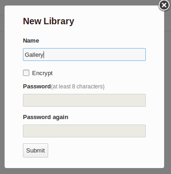Click the word Gallery in Name field
171x174 pixels.
[34, 55]
